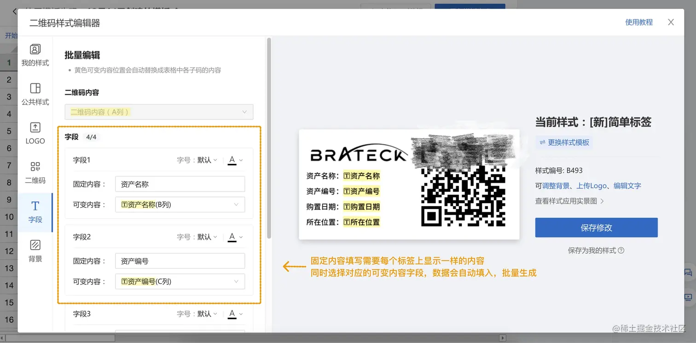
Task: Click help icon beside 保存为我的样式
Action: pyautogui.click(x=621, y=250)
